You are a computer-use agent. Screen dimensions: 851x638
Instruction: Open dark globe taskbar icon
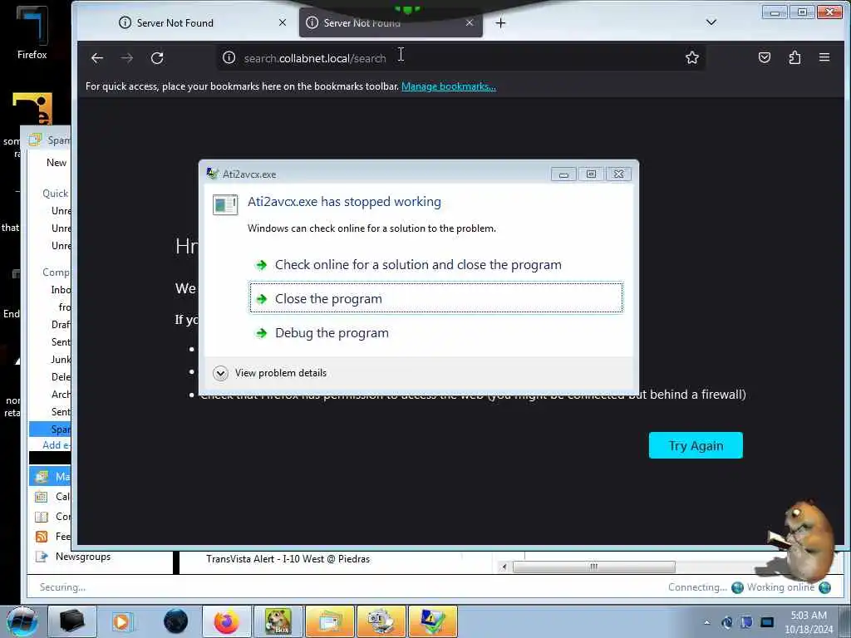coord(175,621)
